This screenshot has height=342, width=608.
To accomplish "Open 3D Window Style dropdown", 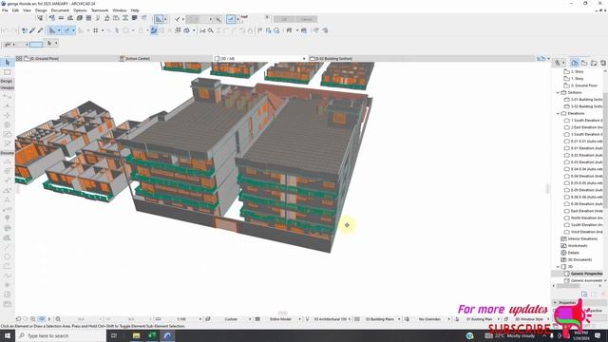I will pyautogui.click(x=548, y=319).
